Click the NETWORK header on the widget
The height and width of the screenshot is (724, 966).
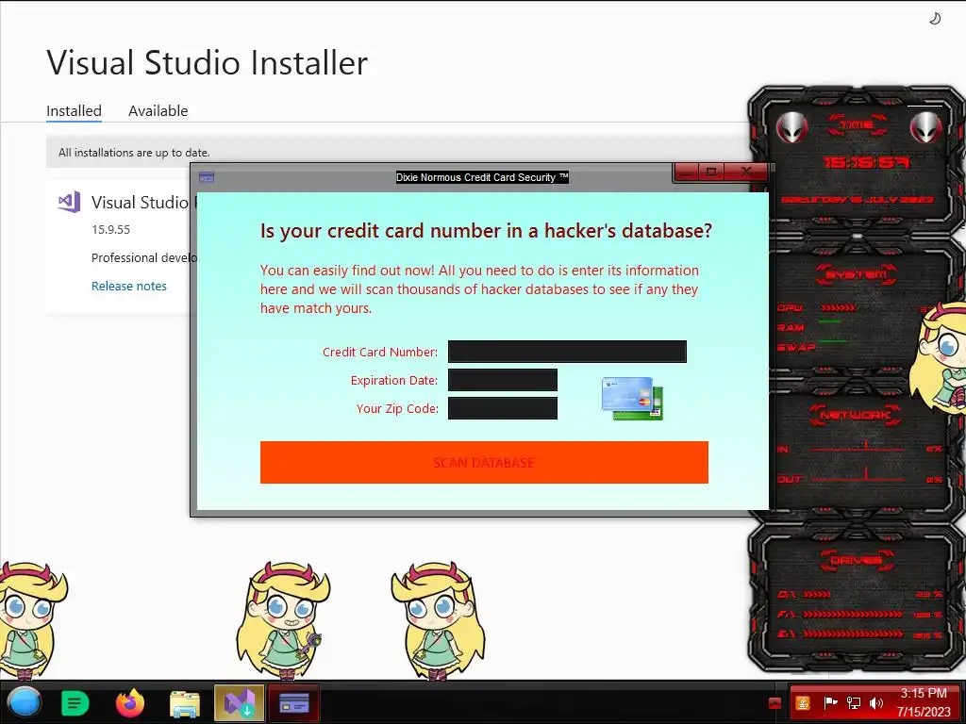point(855,415)
